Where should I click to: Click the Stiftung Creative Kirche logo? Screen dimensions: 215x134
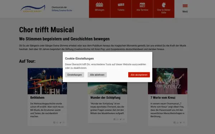pyautogui.click(x=33, y=9)
